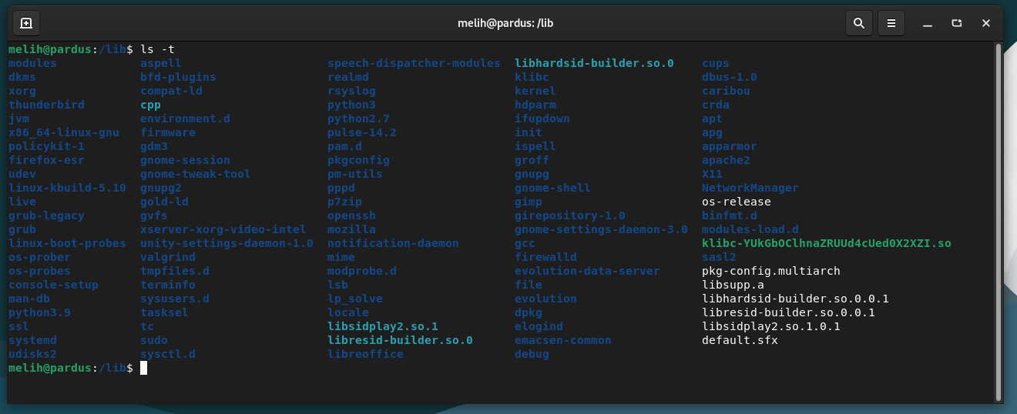Click the NetworkManager directory entry

pyautogui.click(x=750, y=188)
